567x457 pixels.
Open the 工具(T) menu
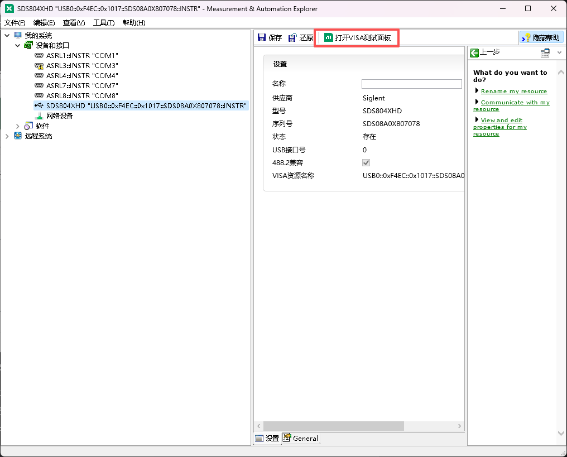pyautogui.click(x=104, y=23)
